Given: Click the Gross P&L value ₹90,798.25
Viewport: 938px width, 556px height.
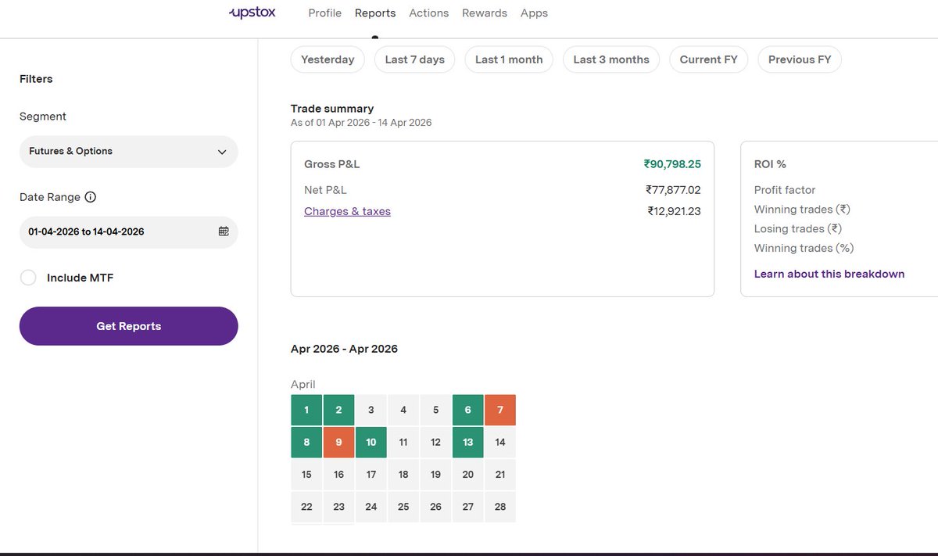Looking at the screenshot, I should click(672, 164).
